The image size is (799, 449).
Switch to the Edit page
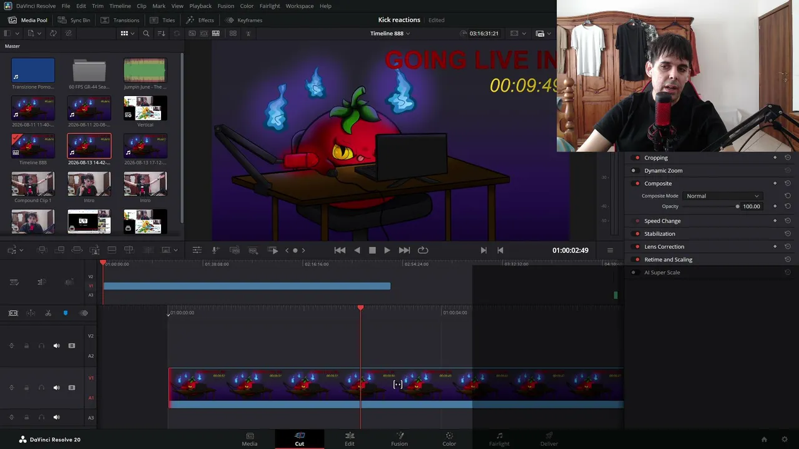pyautogui.click(x=350, y=439)
